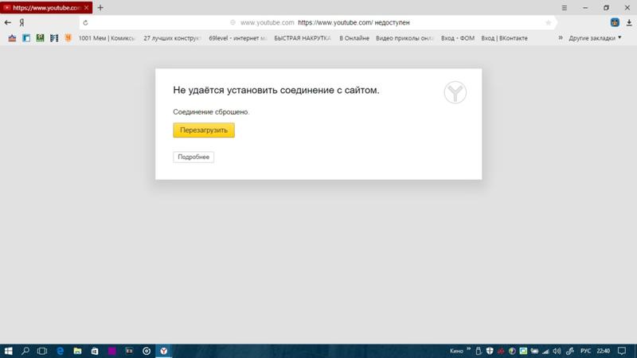Open the purple app on the taskbar

pyautogui.click(x=111, y=351)
